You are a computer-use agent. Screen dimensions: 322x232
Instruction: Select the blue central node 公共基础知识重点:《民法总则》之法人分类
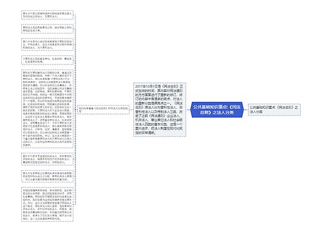216,110
